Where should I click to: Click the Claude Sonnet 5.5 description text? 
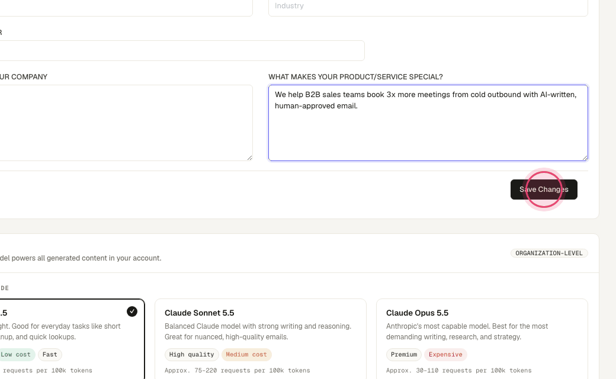coord(258,332)
